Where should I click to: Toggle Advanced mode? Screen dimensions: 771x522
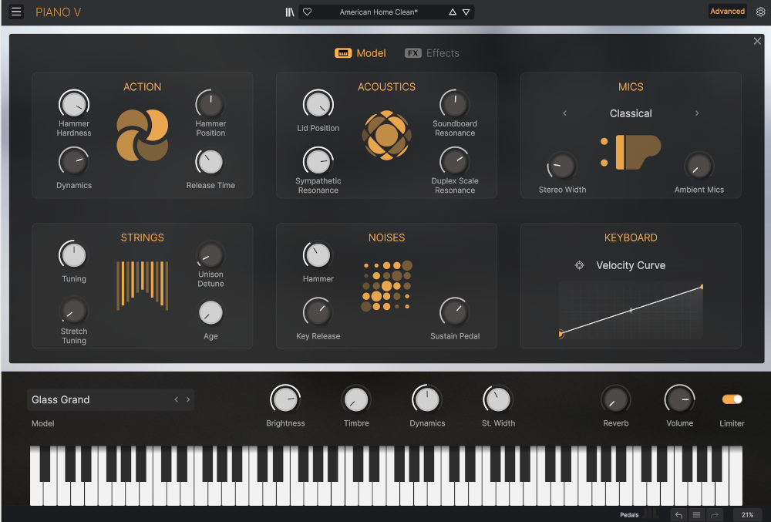tap(727, 12)
